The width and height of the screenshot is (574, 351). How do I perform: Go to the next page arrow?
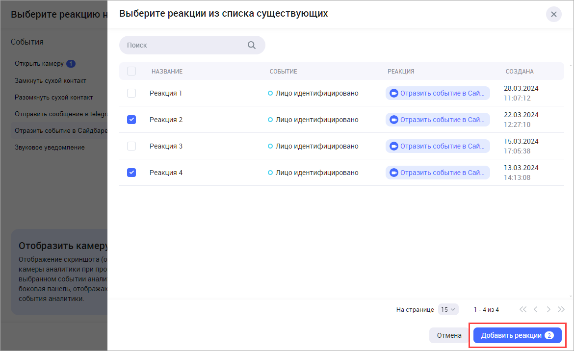(x=548, y=309)
